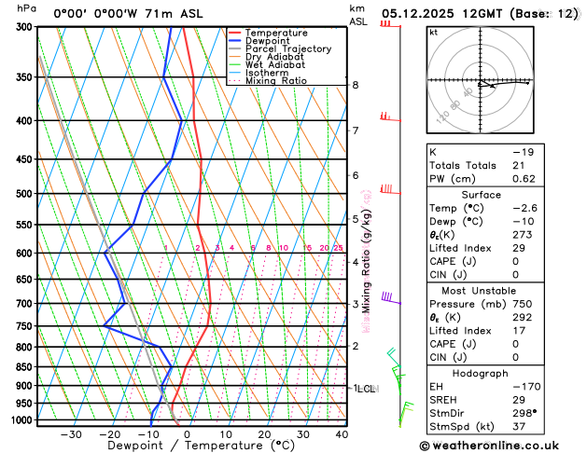Click the gray Parcel Trajectory legend swatch

click(235, 49)
